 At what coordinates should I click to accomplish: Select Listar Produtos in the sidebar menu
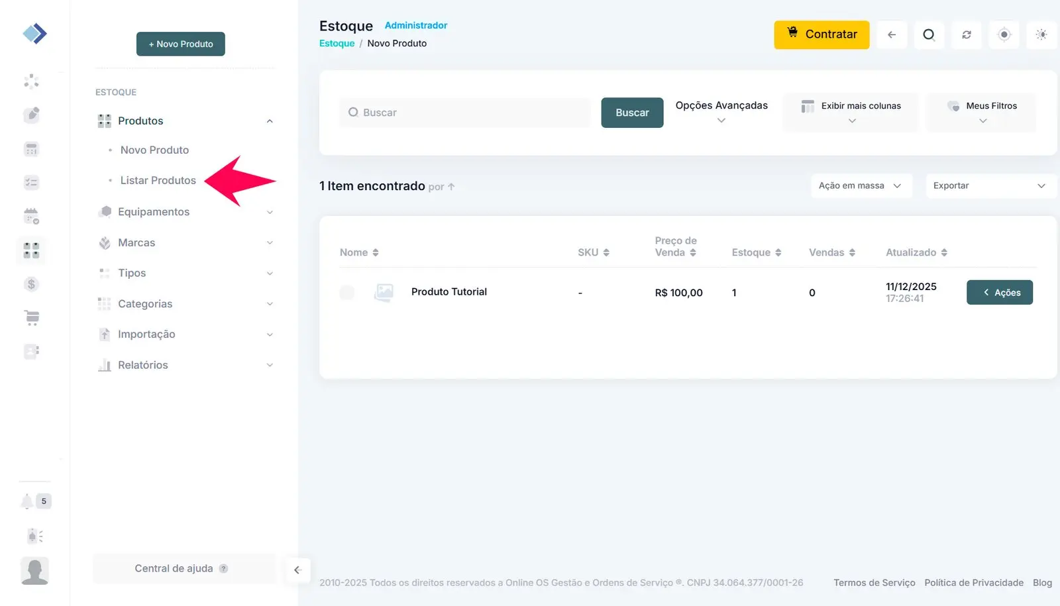158,180
